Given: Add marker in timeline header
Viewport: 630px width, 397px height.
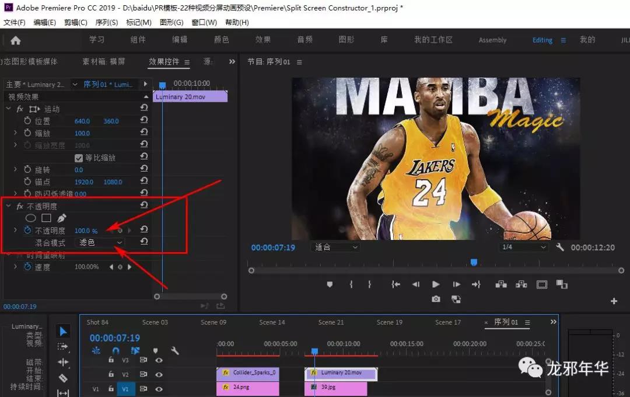Looking at the screenshot, I should [156, 351].
